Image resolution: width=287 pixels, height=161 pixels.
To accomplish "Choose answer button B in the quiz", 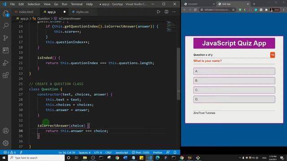I will tap(234, 80).
